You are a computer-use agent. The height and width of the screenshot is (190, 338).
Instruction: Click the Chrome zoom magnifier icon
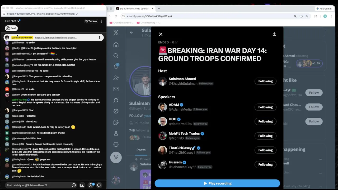295,16
